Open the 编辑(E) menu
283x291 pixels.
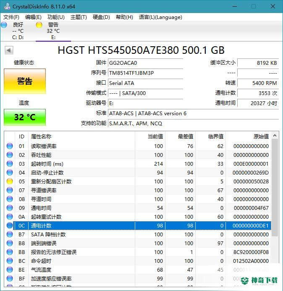click(33, 17)
